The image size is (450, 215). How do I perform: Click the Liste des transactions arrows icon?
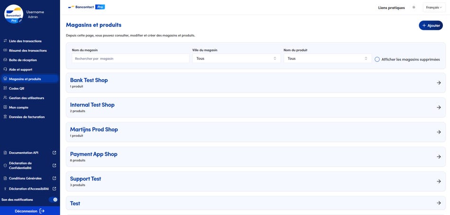click(x=5, y=41)
